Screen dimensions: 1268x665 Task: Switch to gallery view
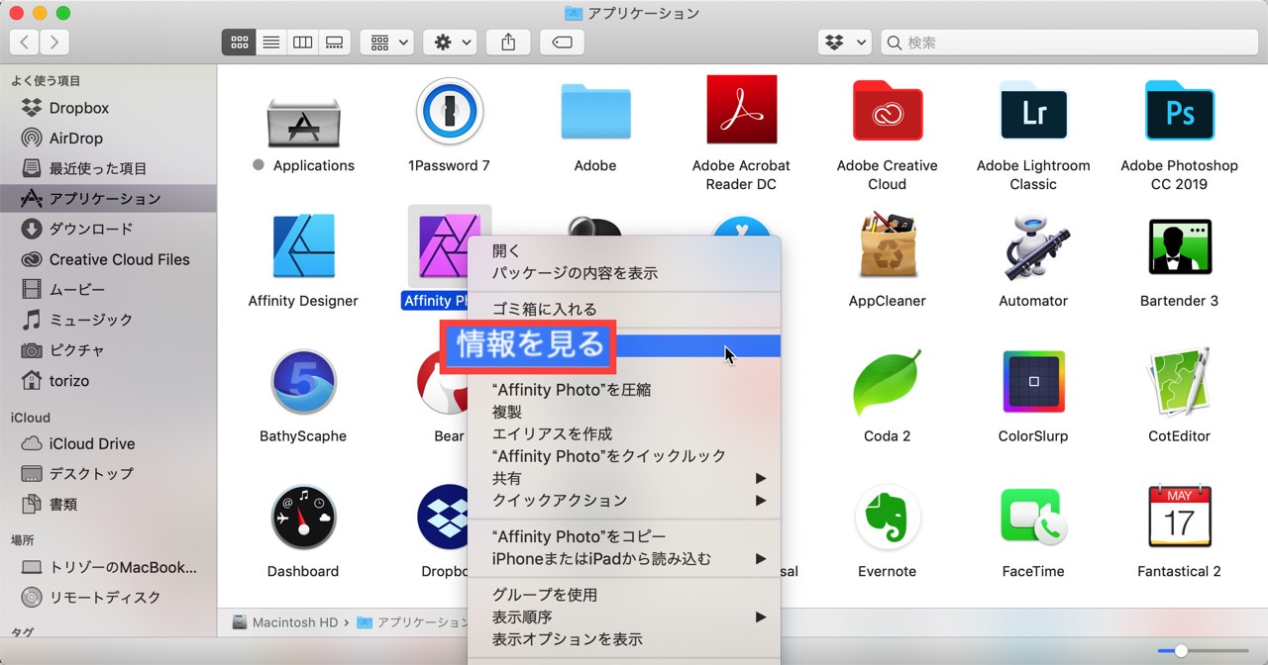click(x=334, y=43)
